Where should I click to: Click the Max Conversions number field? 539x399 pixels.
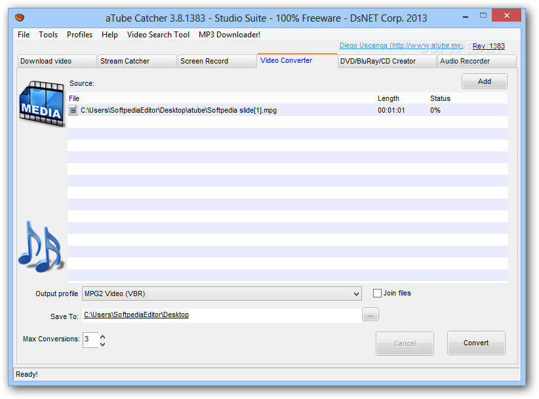[x=90, y=340]
